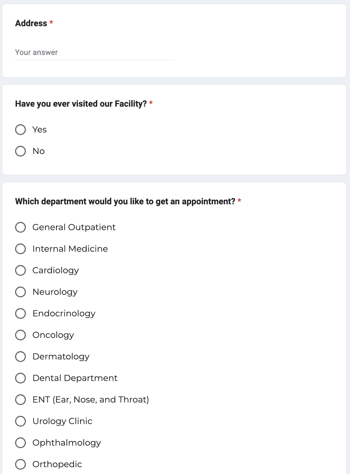Select the Ophthalmology radio button

(20, 443)
